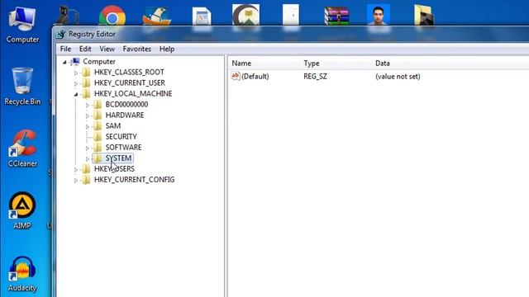Click the HARDWARE folder icon
This screenshot has width=529, height=297.
click(98, 115)
